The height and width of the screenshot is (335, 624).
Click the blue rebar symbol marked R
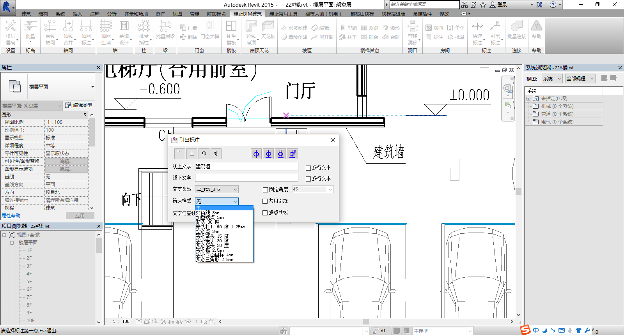tap(292, 154)
